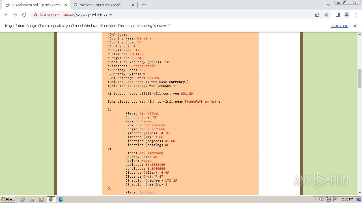Open the side panel icon

click(337, 15)
